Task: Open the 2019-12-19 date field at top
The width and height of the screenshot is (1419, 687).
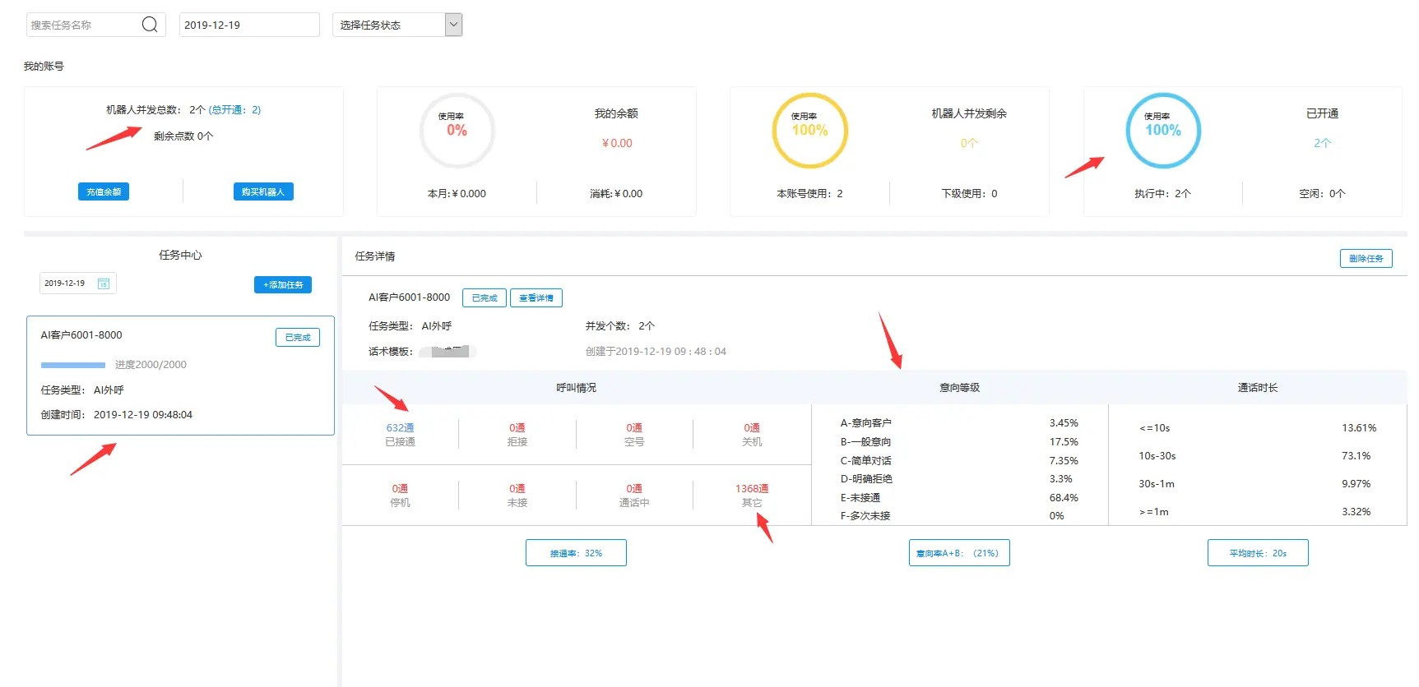Action: click(249, 25)
